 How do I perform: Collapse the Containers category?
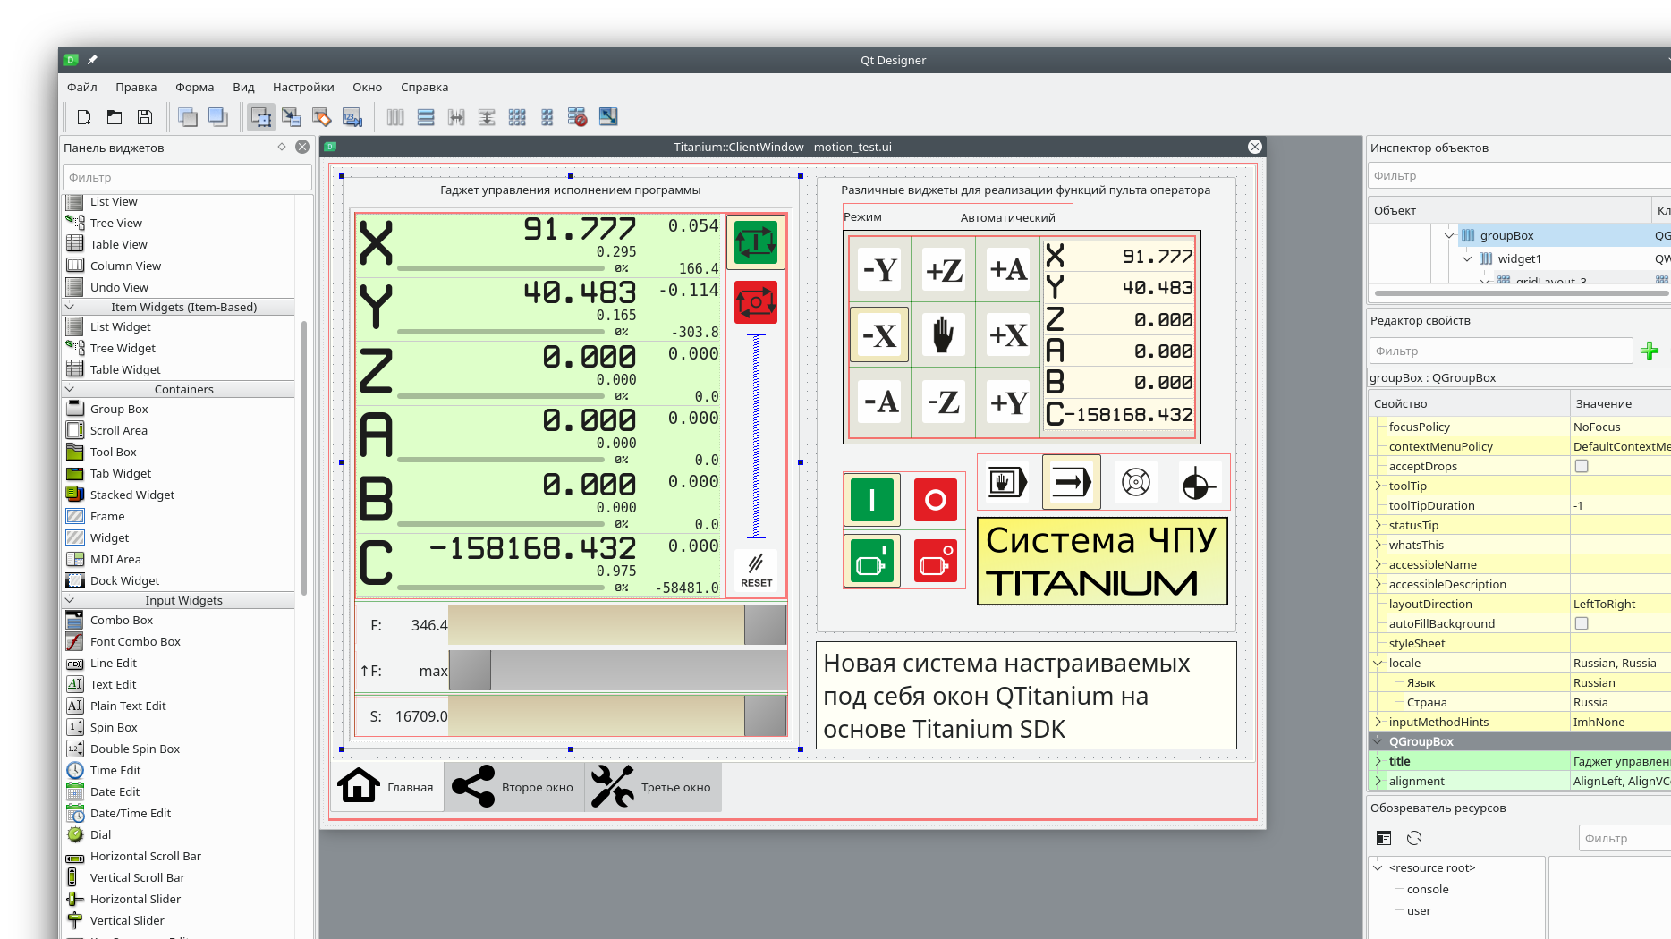[70, 389]
